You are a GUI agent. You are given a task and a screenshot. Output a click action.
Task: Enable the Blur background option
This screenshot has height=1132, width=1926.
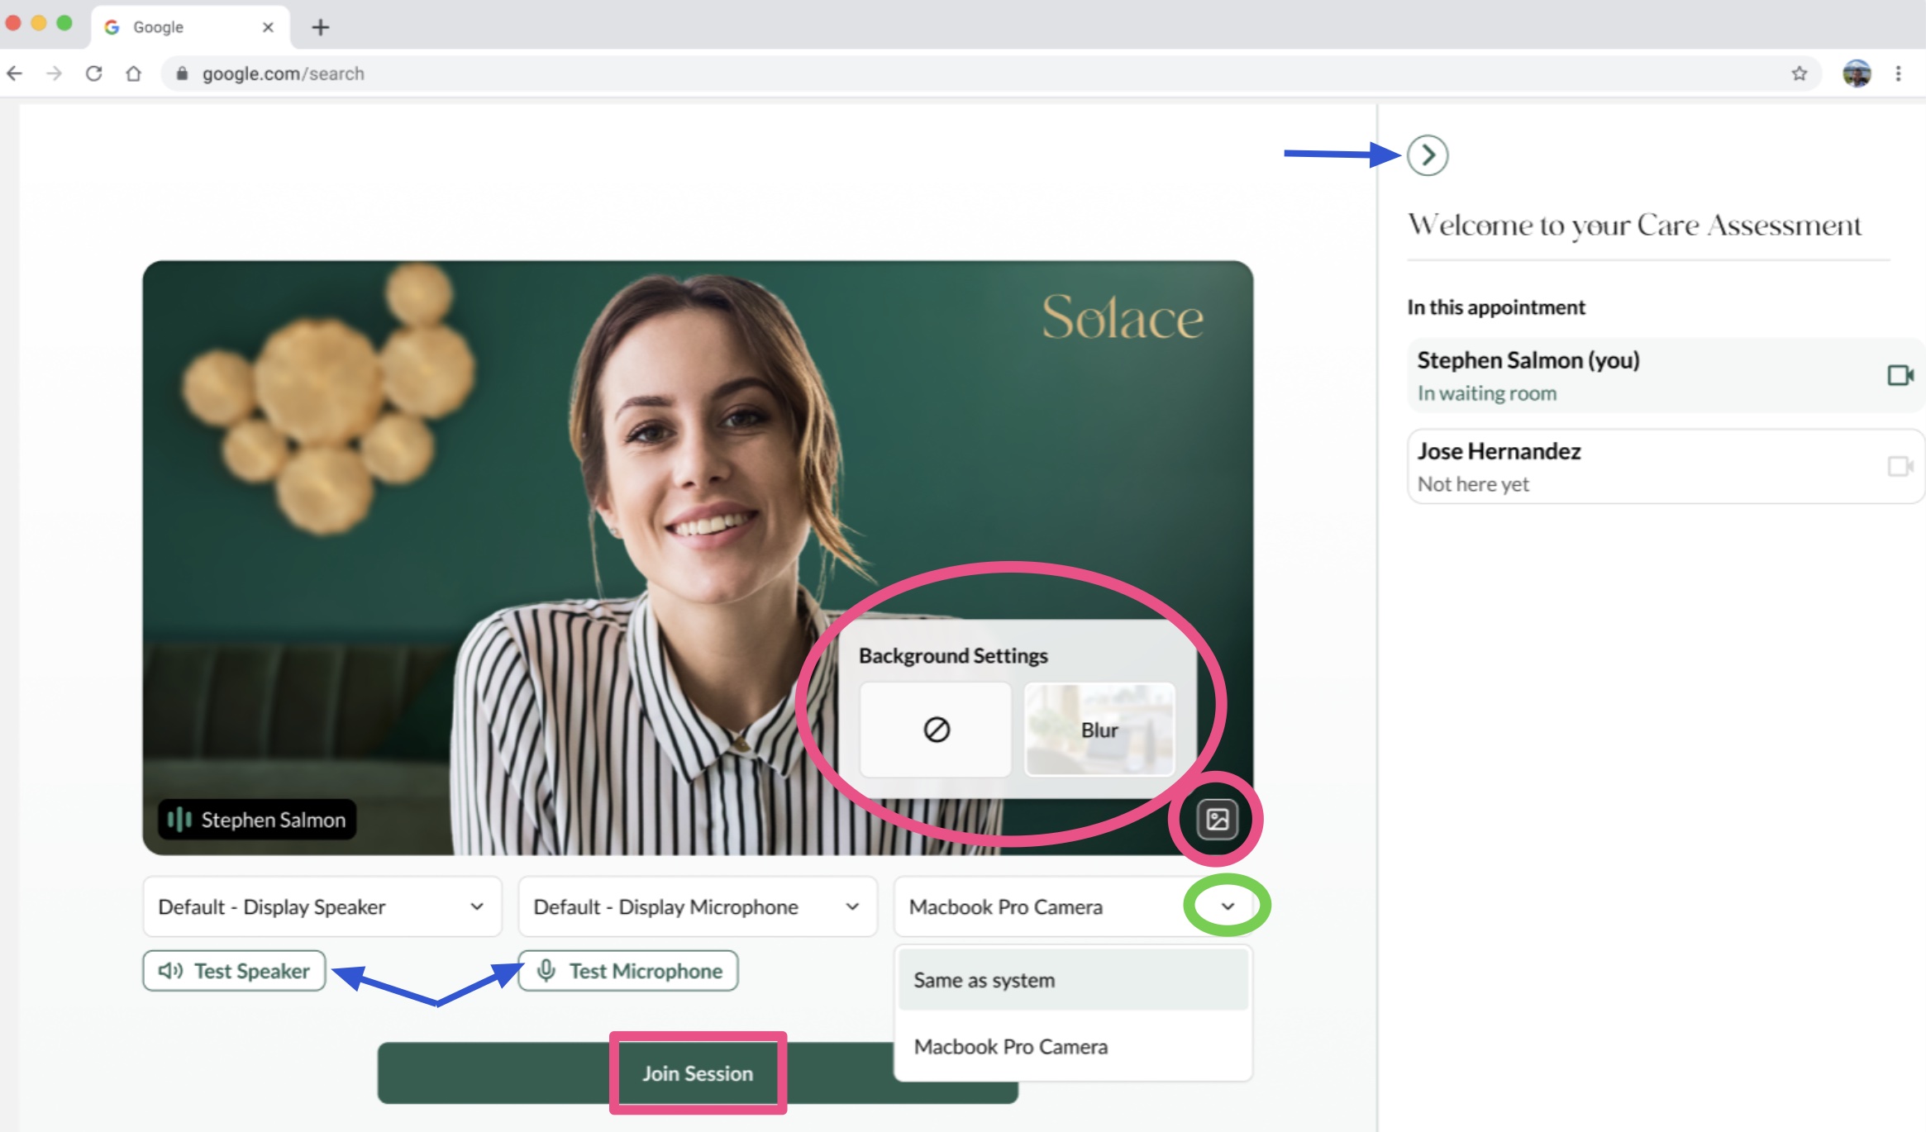(x=1099, y=730)
